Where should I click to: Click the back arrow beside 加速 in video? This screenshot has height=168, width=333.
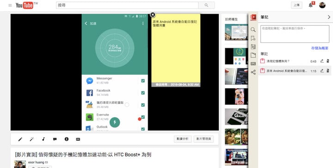[x=86, y=23]
